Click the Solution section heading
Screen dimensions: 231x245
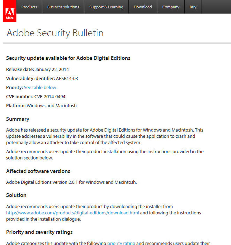pos(16,195)
